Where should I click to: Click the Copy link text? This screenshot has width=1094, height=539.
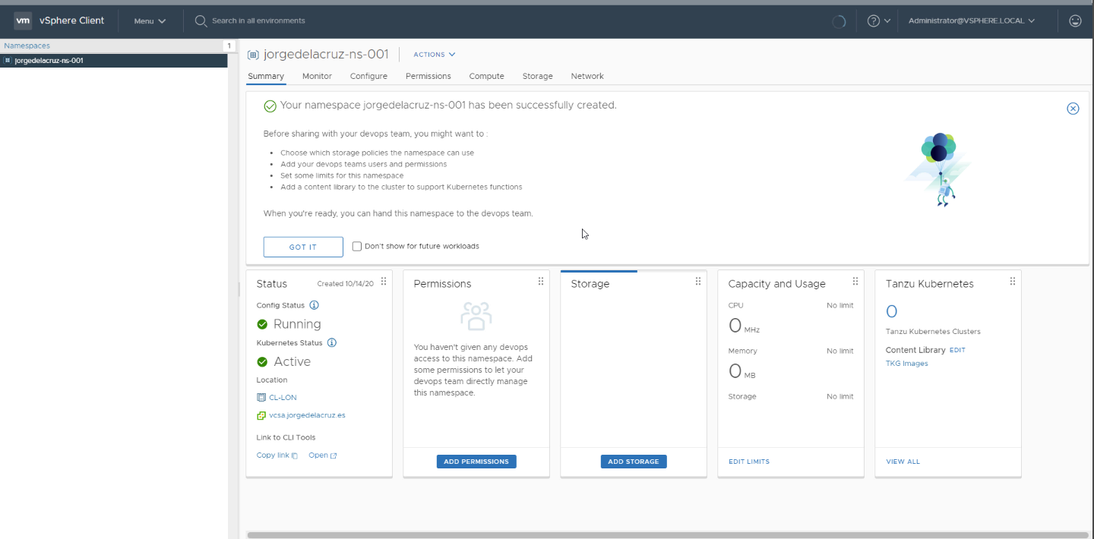pyautogui.click(x=273, y=455)
